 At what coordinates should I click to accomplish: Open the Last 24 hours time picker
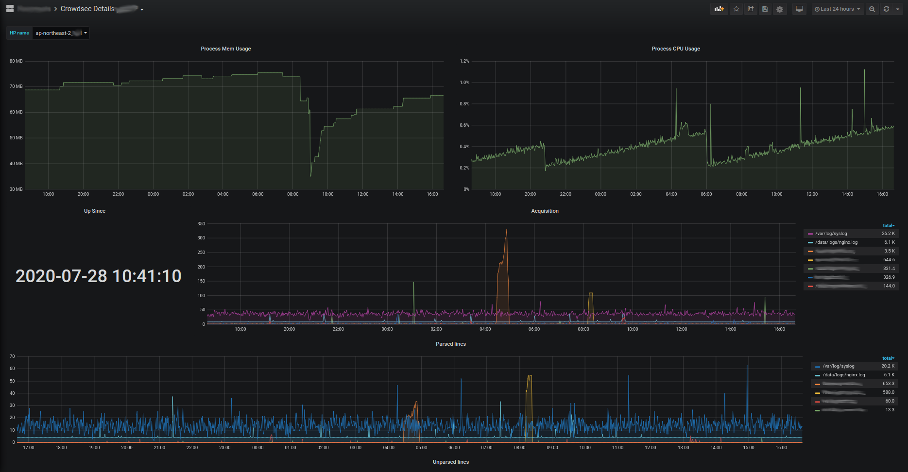pos(837,9)
